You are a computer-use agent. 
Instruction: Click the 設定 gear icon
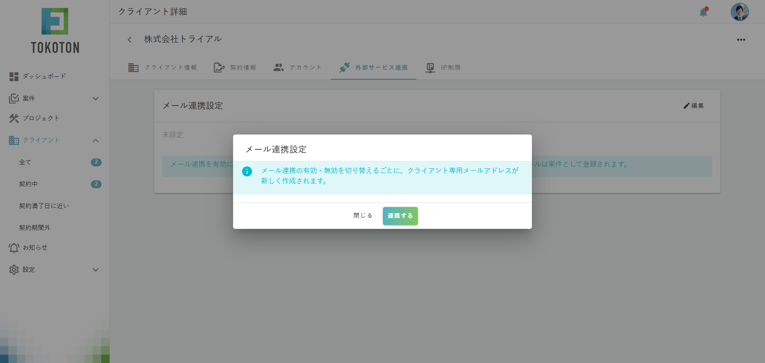click(x=14, y=269)
